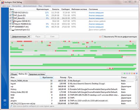Uncheck the WD5000BEVT (H:) disk
This screenshot has height=110, width=140.
click(10, 27)
